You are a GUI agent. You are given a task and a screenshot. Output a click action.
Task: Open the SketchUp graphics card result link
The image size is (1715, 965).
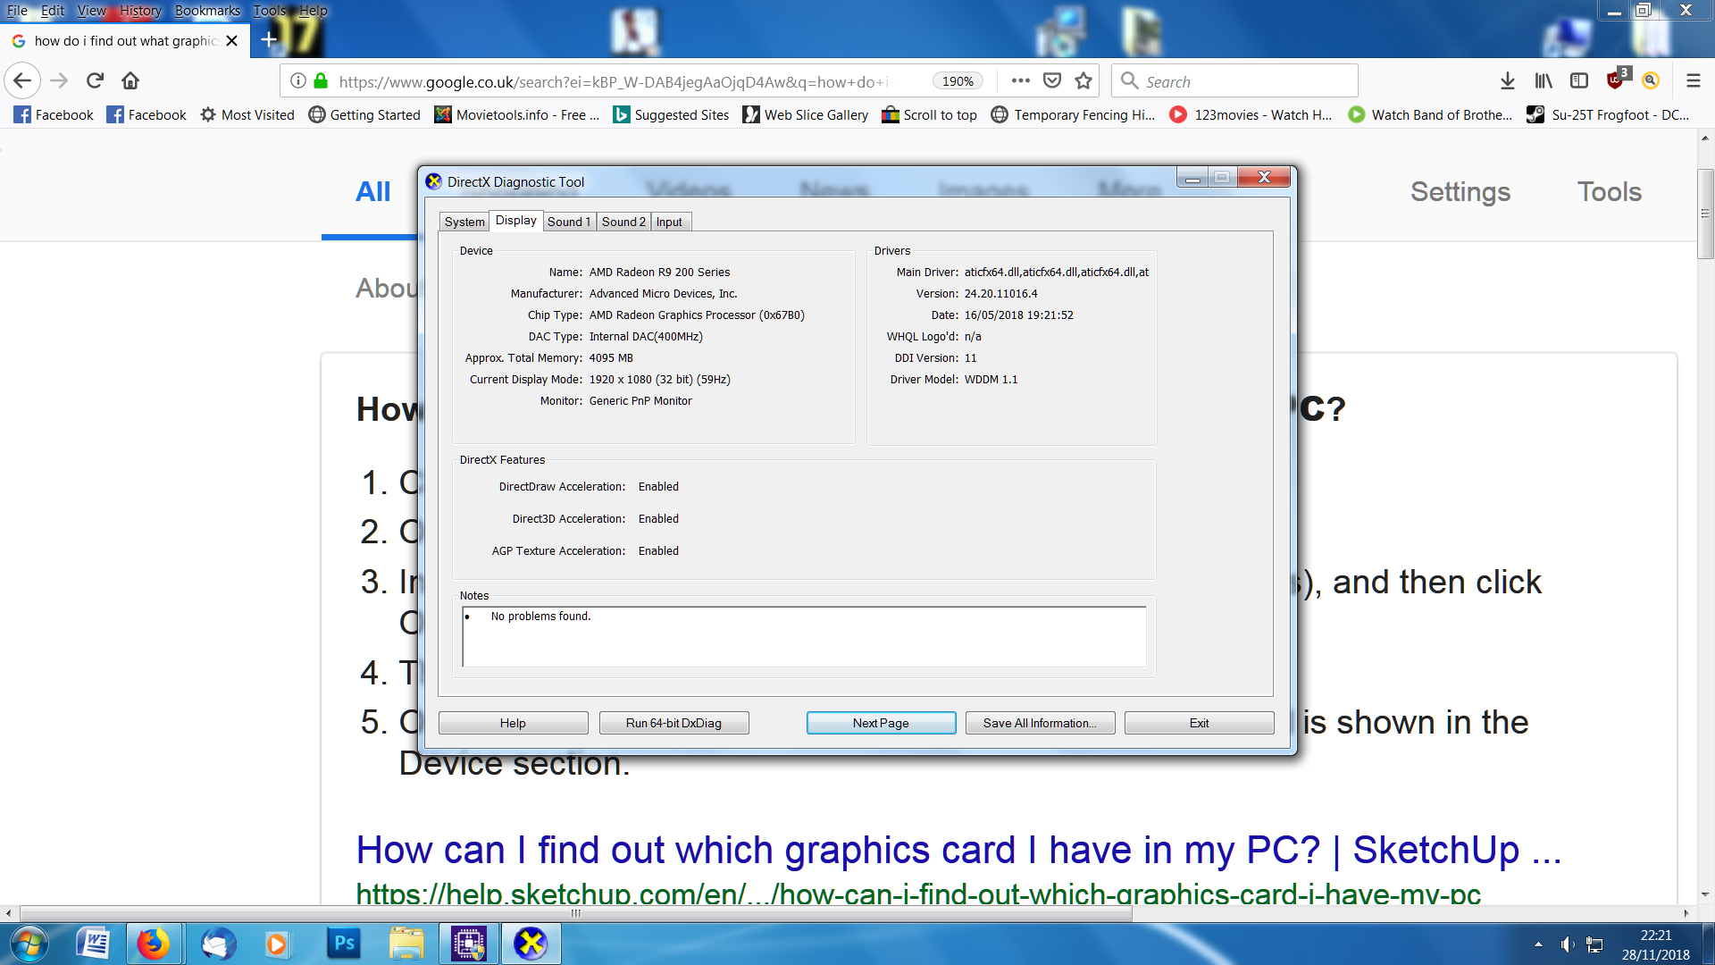tap(958, 850)
